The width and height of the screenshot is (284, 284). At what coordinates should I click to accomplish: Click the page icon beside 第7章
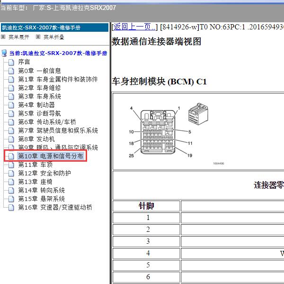(11, 130)
